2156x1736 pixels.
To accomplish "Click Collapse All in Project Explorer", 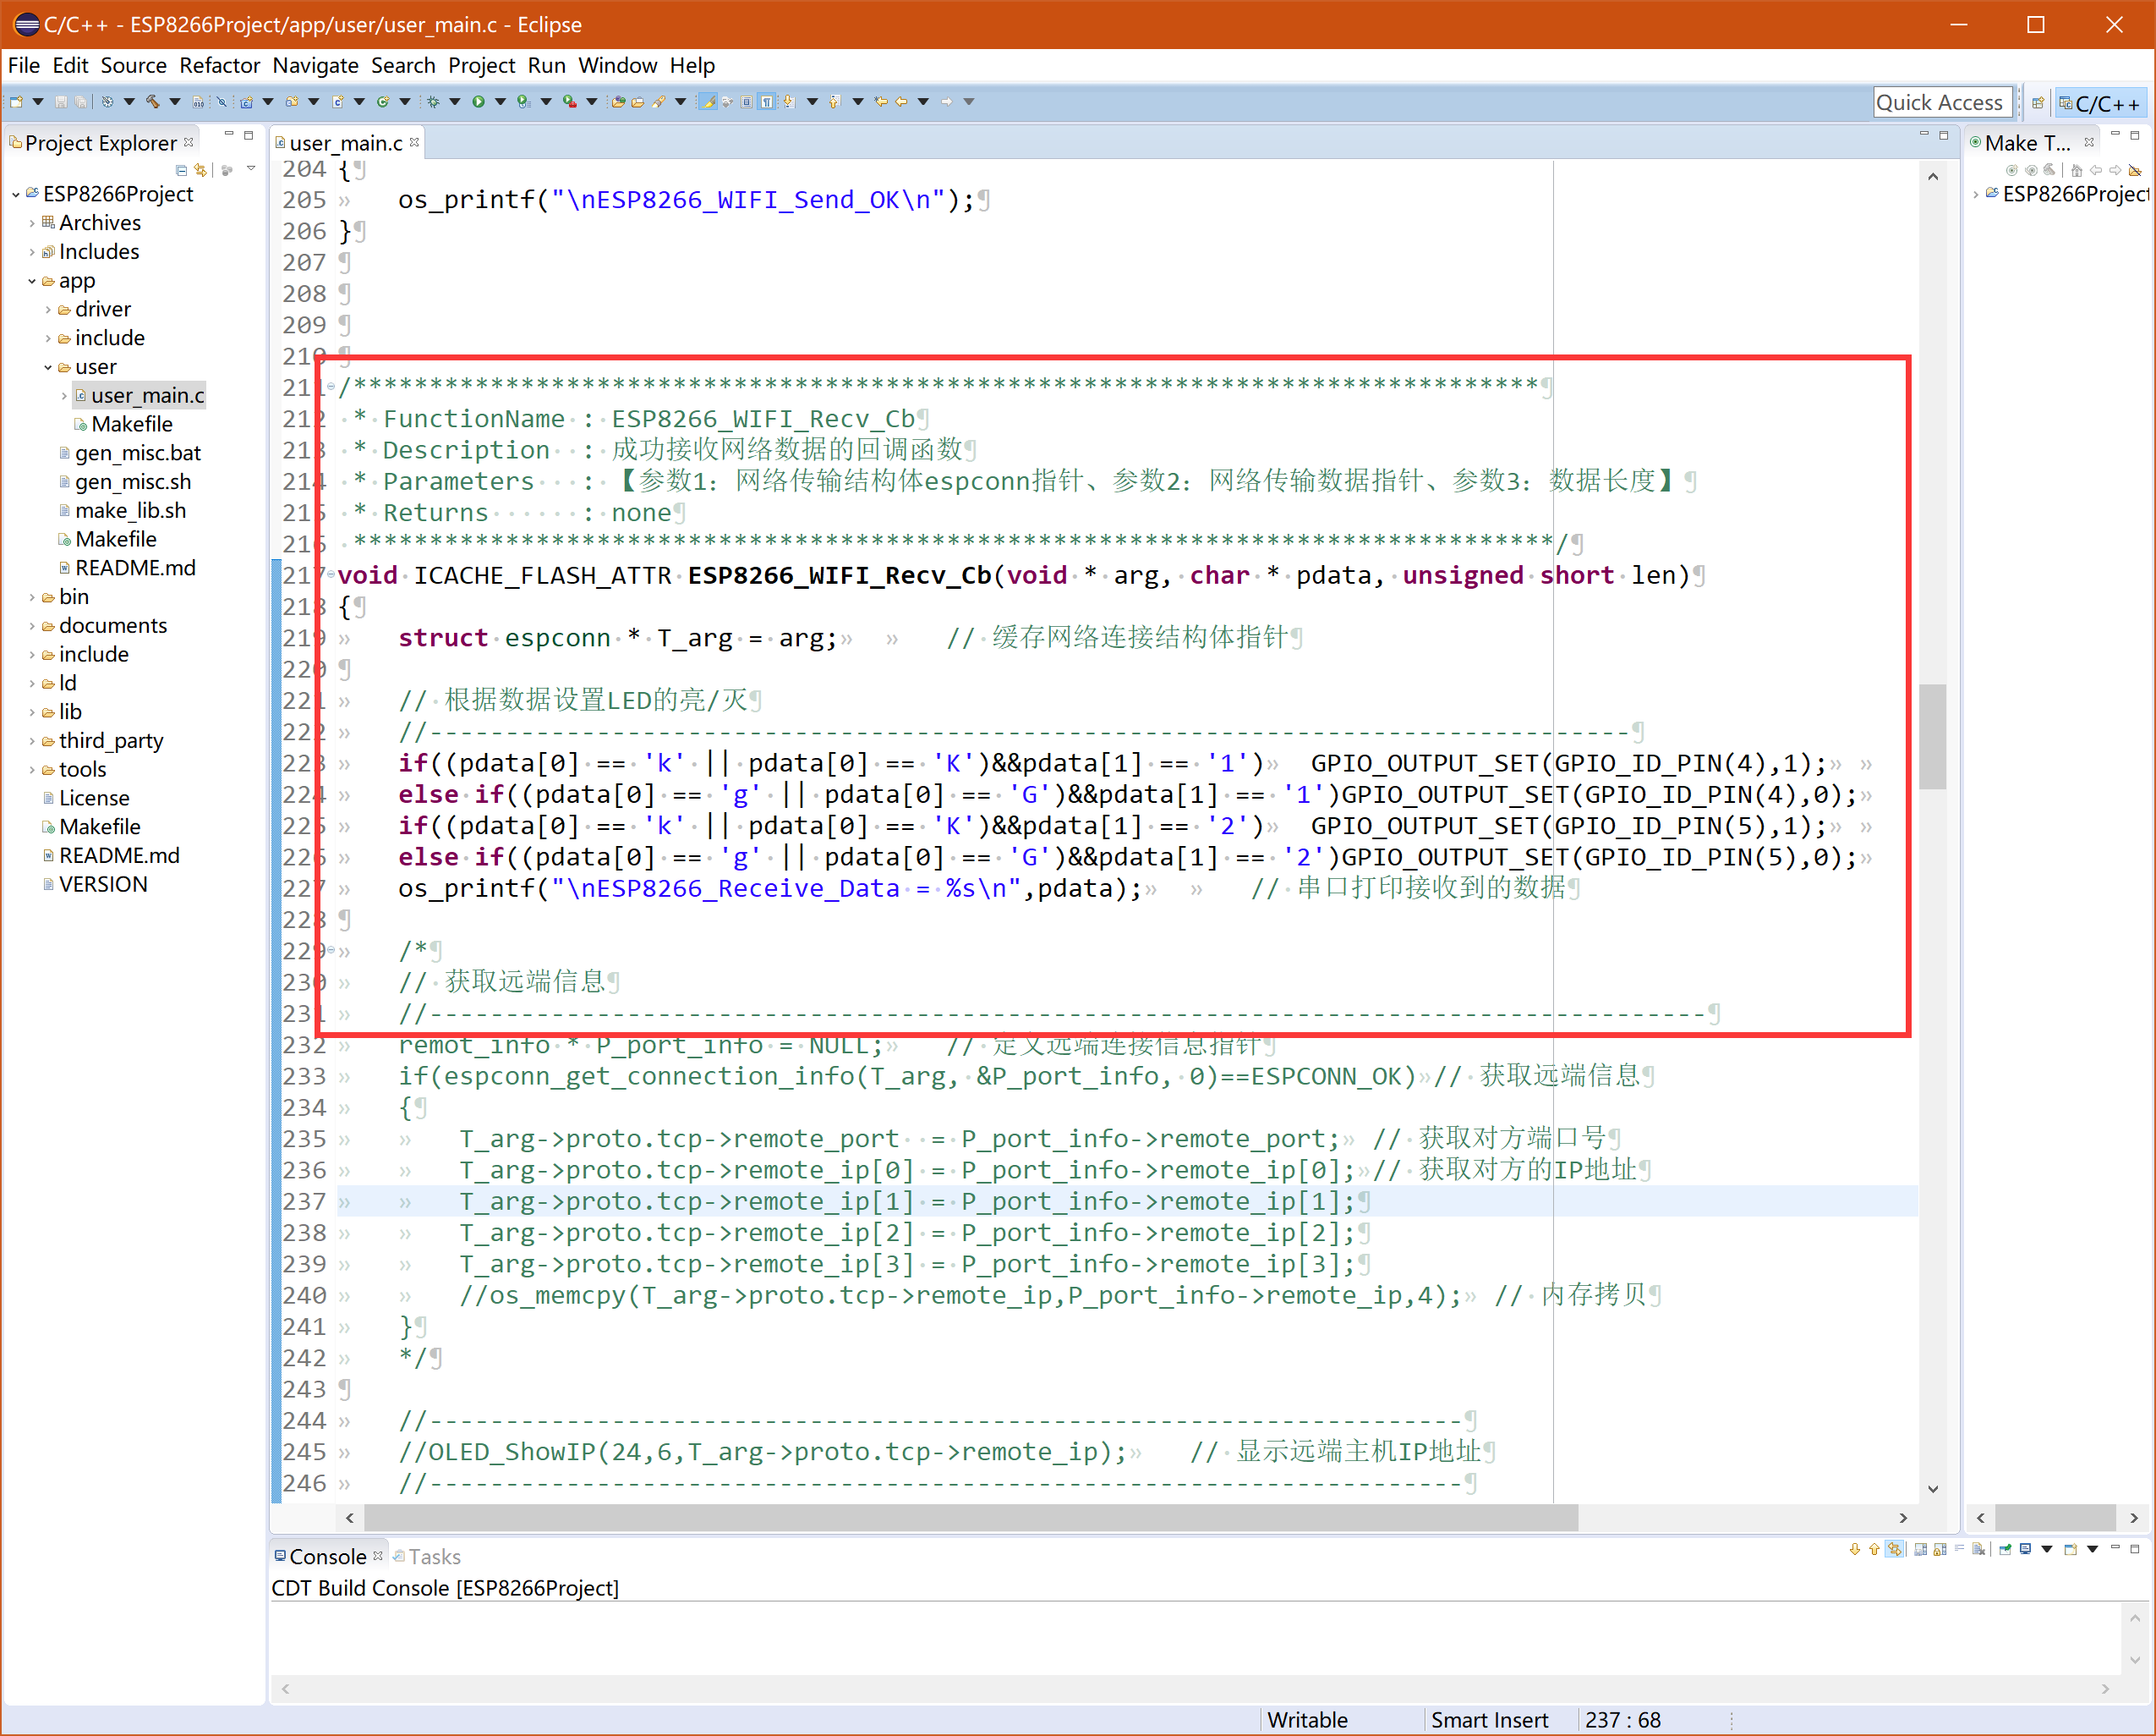I will coord(181,170).
